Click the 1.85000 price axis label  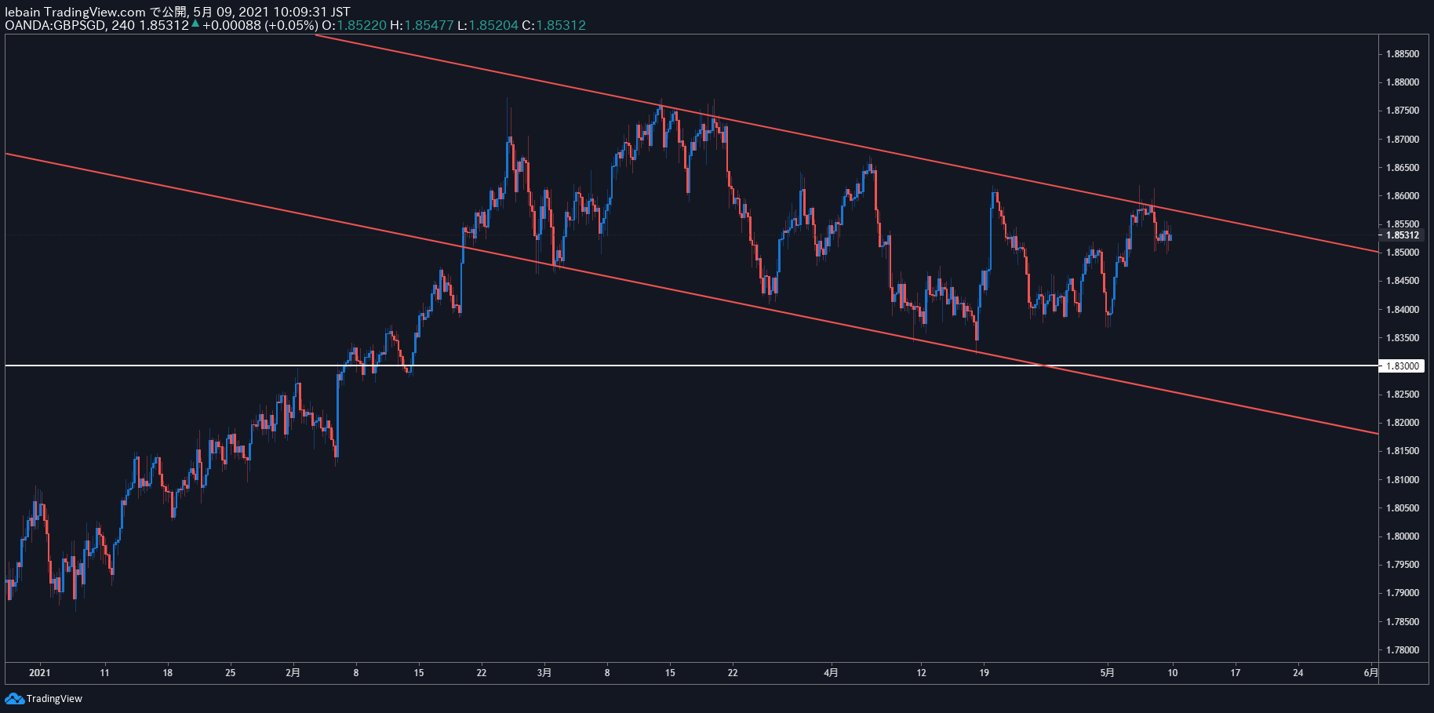tap(1402, 253)
